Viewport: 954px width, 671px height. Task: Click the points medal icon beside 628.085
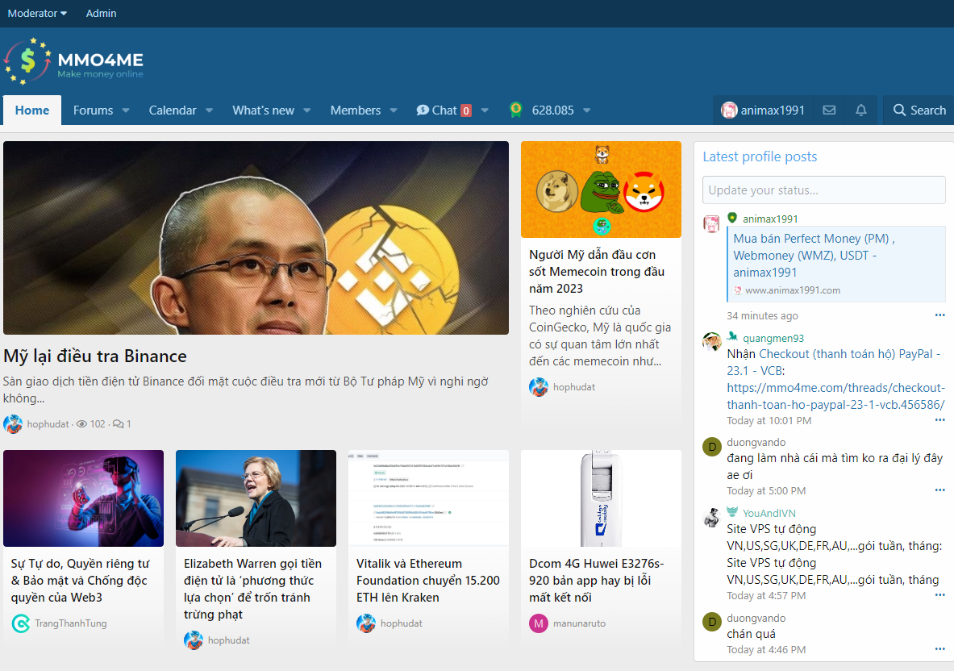pyautogui.click(x=516, y=110)
